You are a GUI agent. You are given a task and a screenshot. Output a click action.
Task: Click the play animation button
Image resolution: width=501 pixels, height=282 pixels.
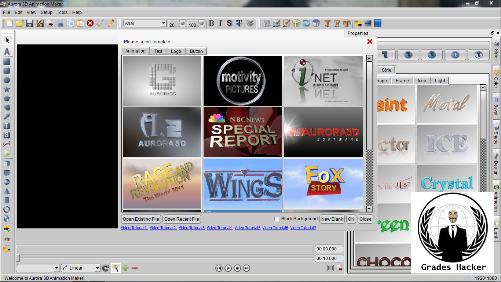coord(228,268)
